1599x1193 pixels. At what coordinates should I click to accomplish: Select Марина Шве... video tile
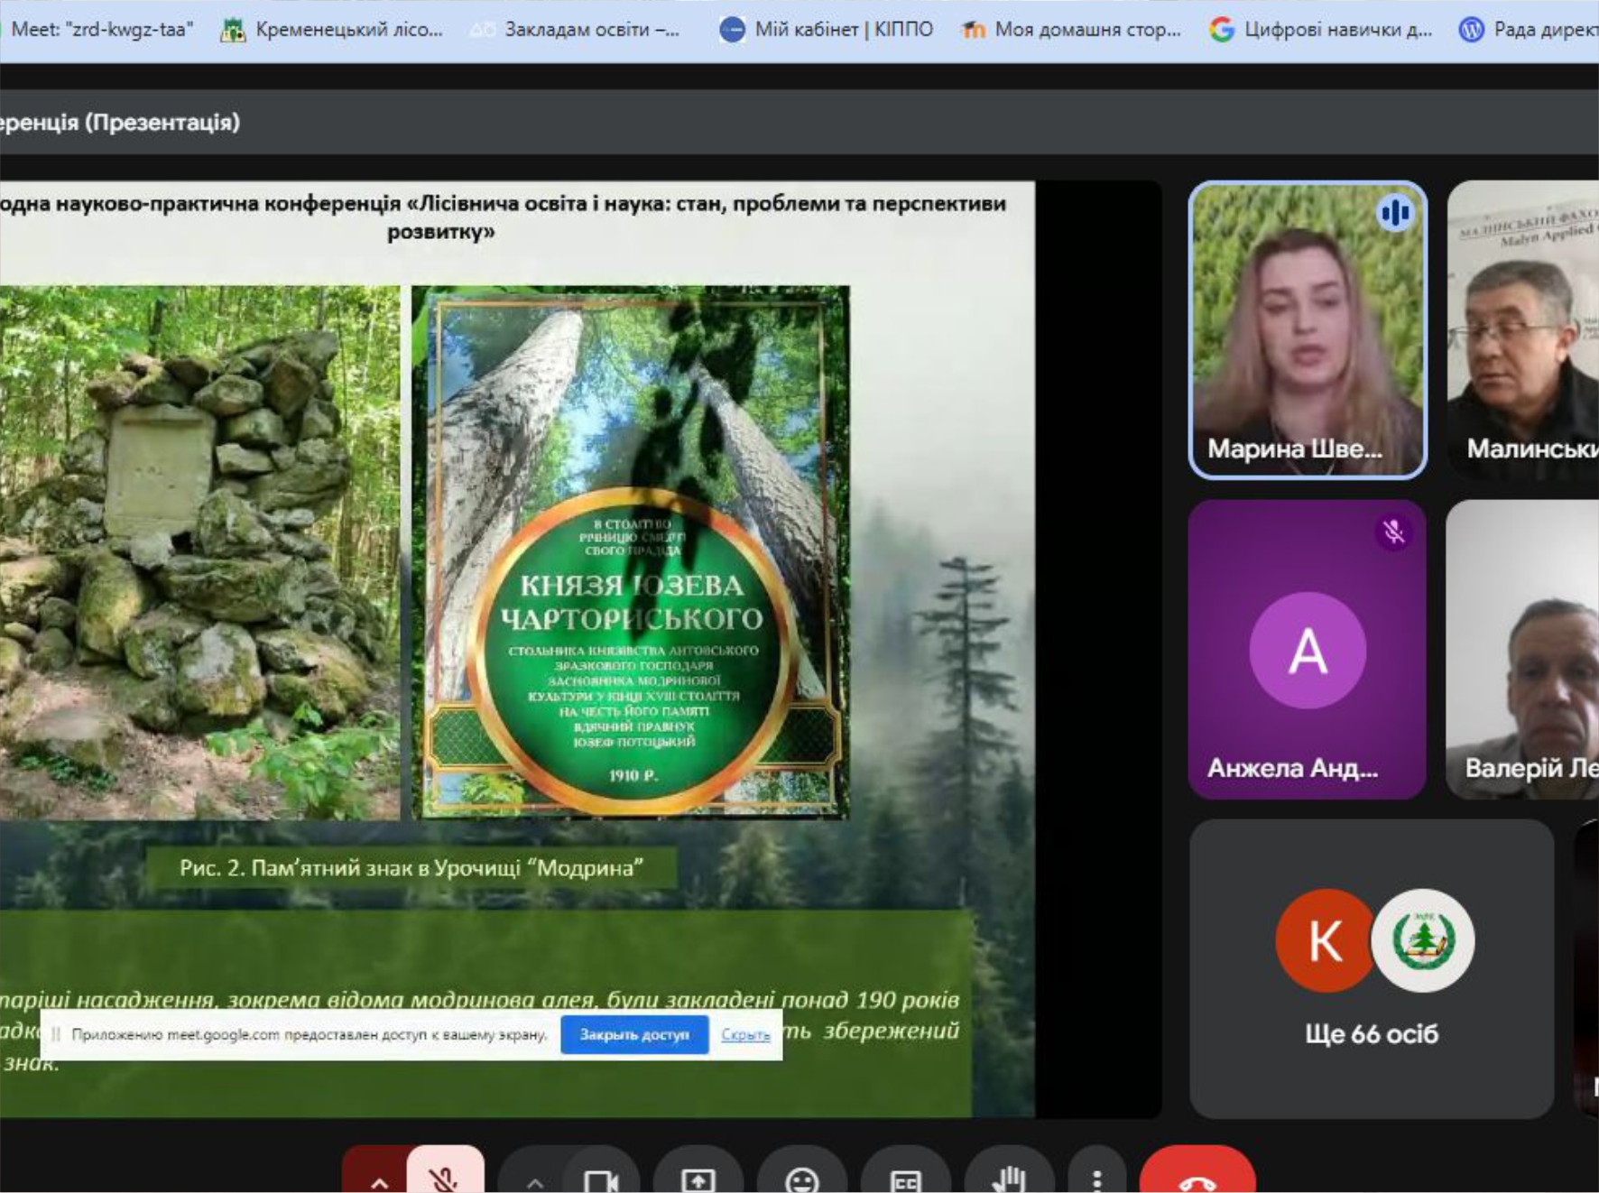(x=1308, y=329)
